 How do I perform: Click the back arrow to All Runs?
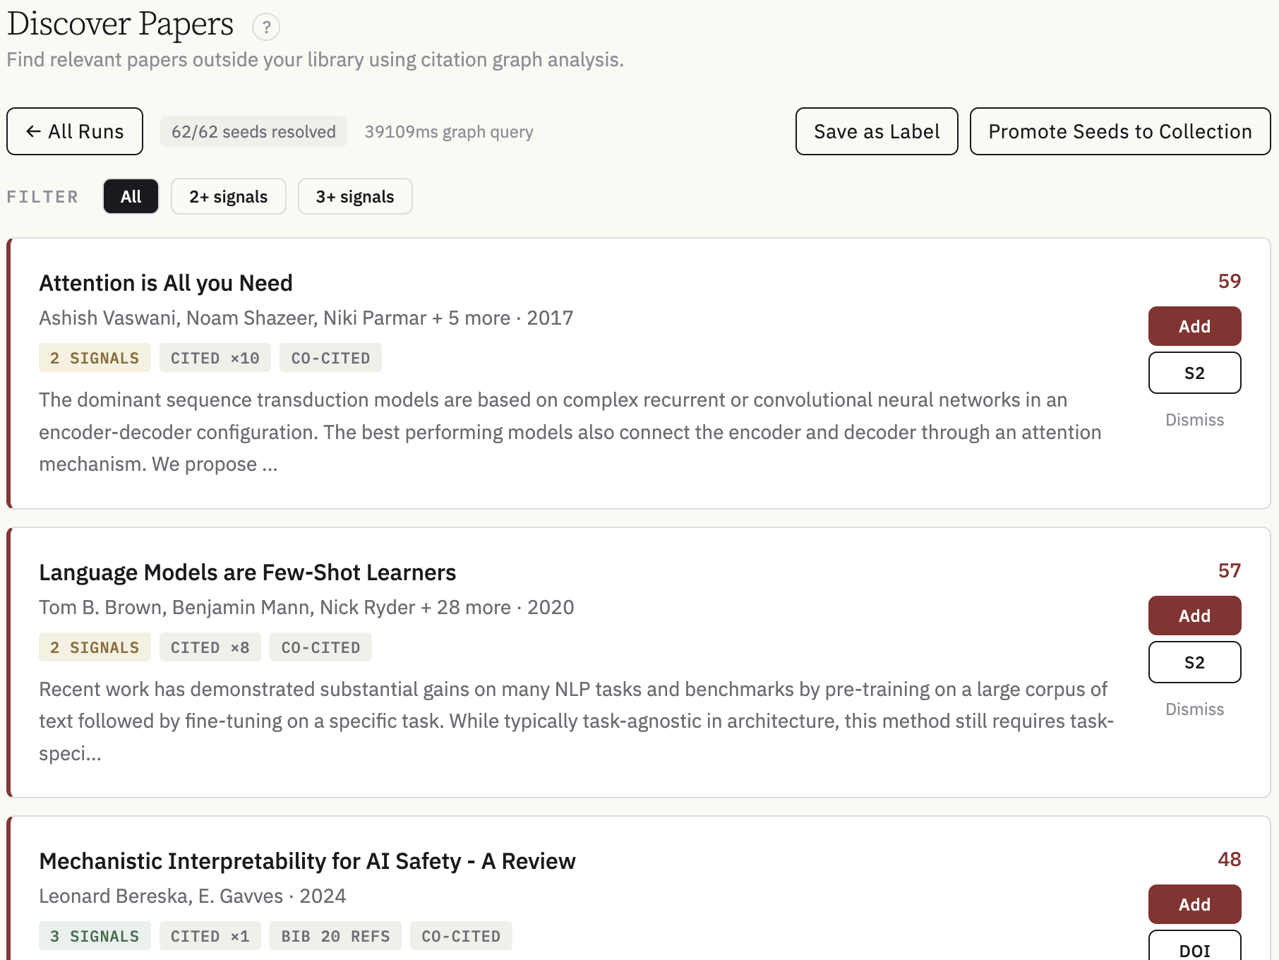[x=74, y=131]
